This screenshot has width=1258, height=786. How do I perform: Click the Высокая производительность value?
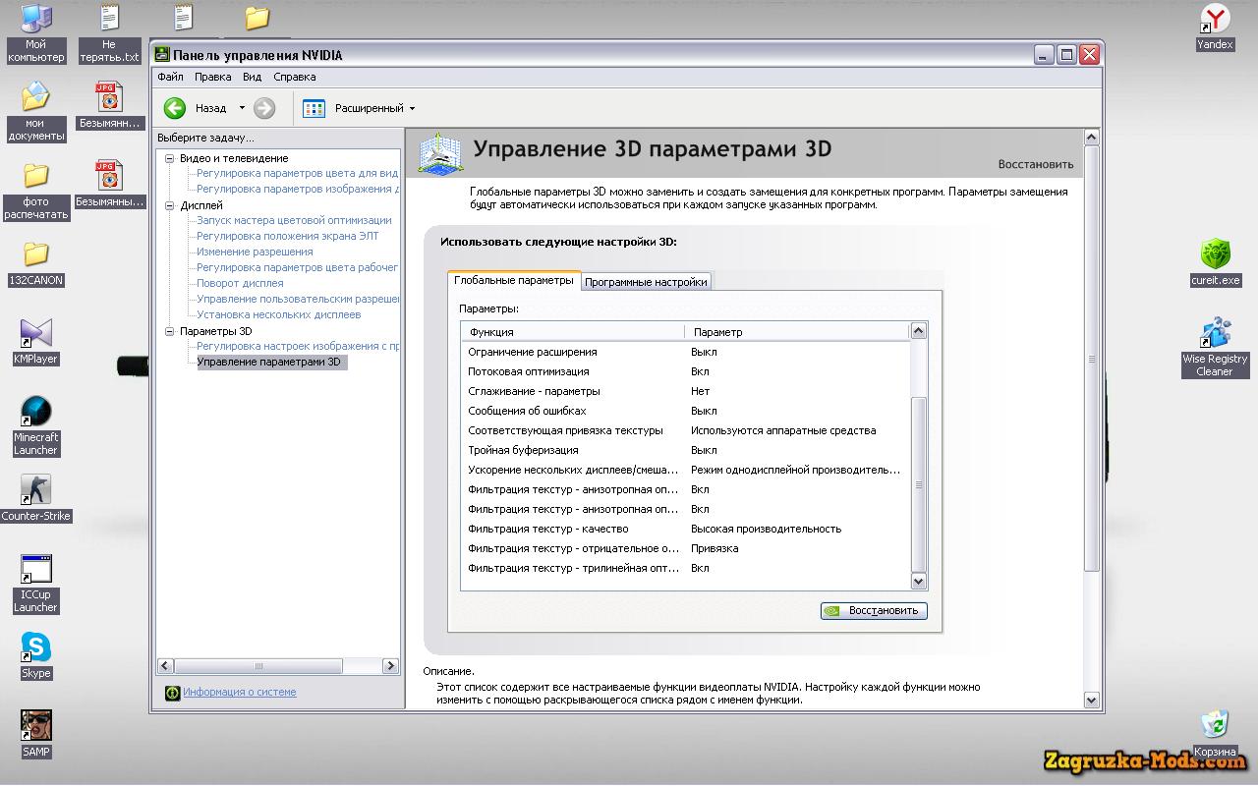tap(767, 529)
